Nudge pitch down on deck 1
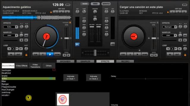190x106 pixels. pos(64,55)
